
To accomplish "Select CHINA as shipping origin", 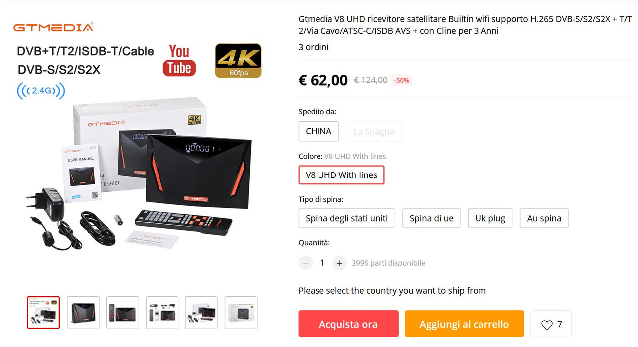I will (319, 131).
